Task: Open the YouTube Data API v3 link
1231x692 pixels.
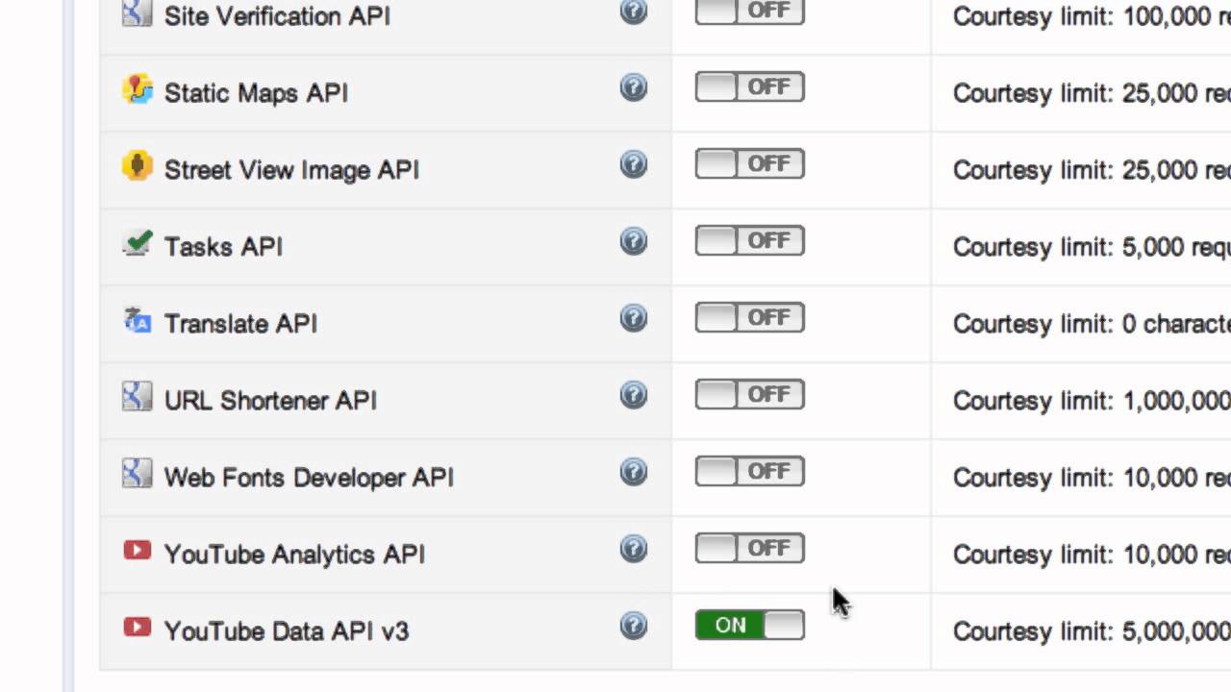Action: point(287,631)
